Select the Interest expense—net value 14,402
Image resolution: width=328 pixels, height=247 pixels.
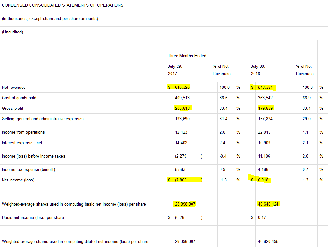point(181,143)
